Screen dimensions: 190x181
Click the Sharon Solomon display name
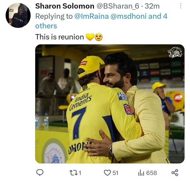[65, 6]
